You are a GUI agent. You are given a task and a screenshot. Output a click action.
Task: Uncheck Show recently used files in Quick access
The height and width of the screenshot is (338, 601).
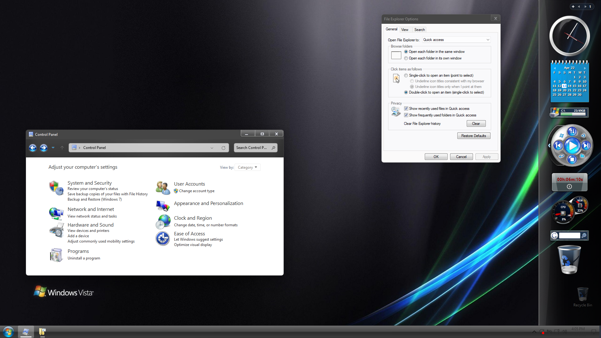coord(406,109)
